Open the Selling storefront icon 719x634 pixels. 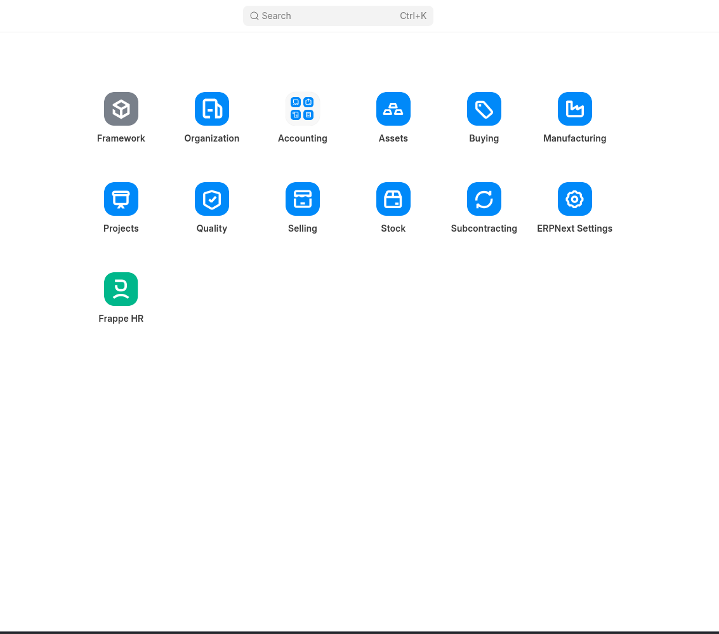tap(303, 199)
